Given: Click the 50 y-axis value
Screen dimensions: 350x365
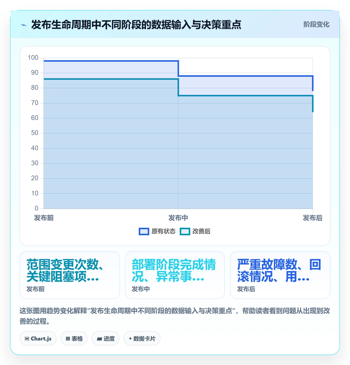Looking at the screenshot, I should (x=35, y=133).
